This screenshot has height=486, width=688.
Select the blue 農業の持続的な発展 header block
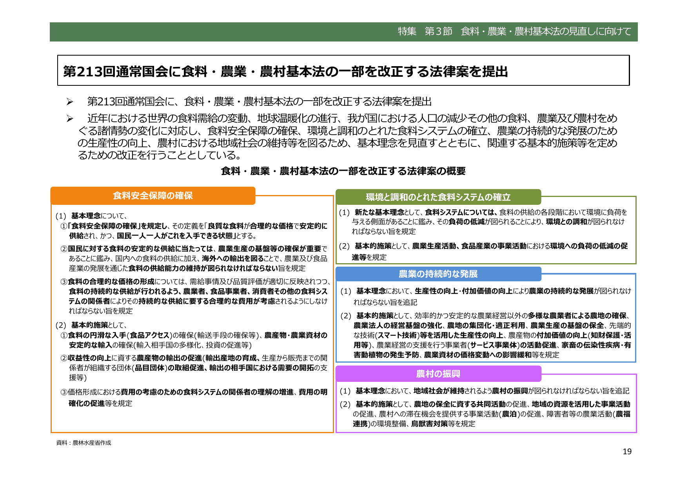439,275
